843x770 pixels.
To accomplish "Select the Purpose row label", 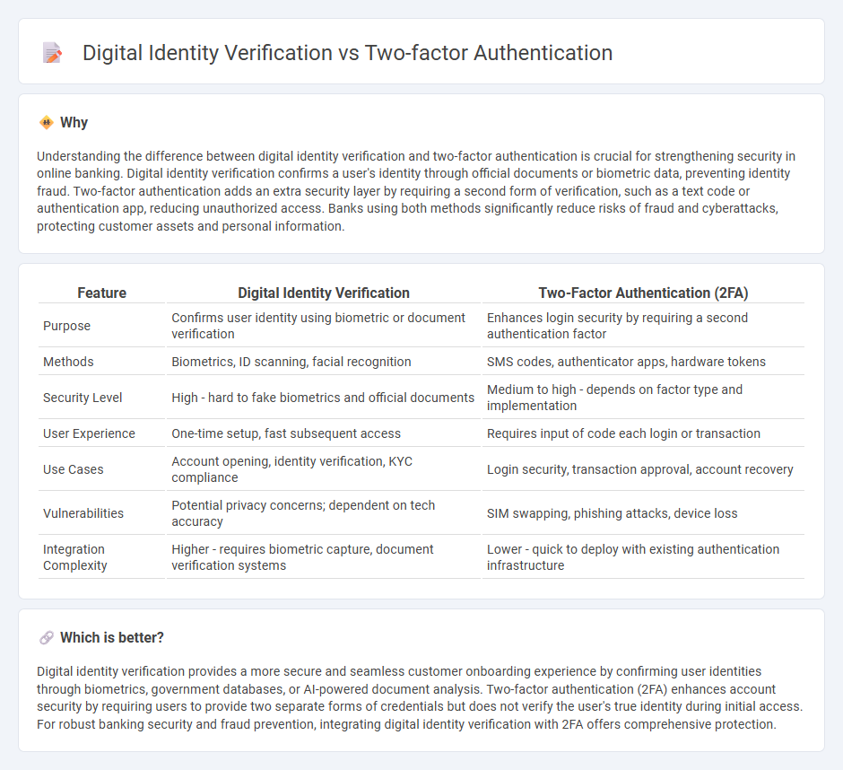I will [66, 326].
